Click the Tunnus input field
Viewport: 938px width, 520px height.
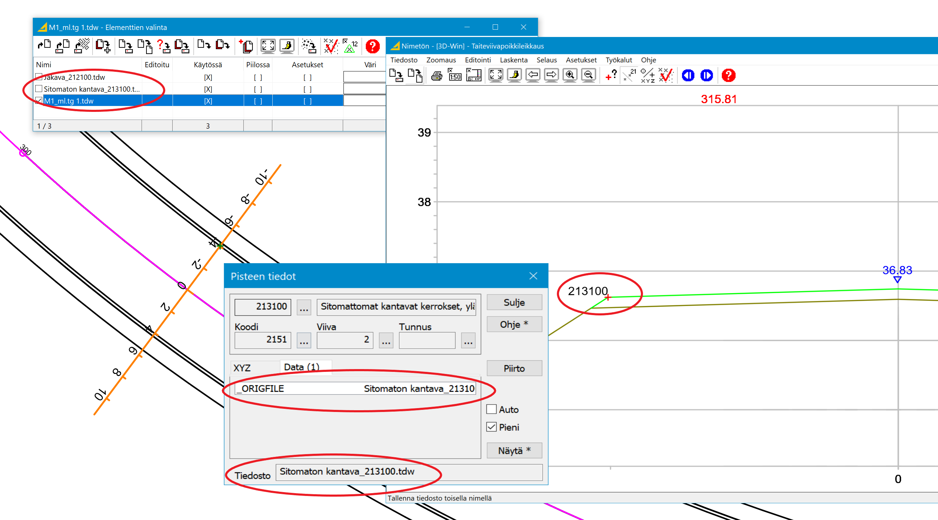pos(427,340)
